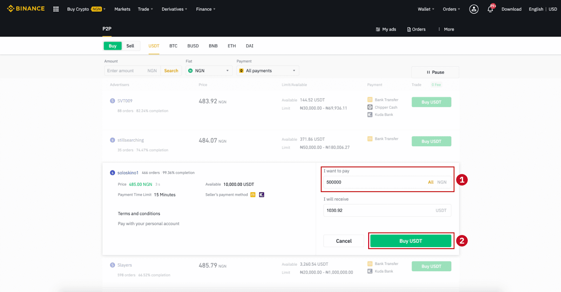Click stillsearching advertiser avatar icon
This screenshot has height=292, width=561.
[x=113, y=140]
